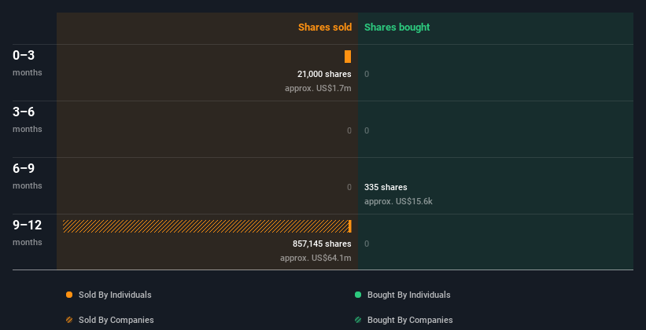Click the hatched 9–12 months company sales bar
The width and height of the screenshot is (646, 330).
205,226
